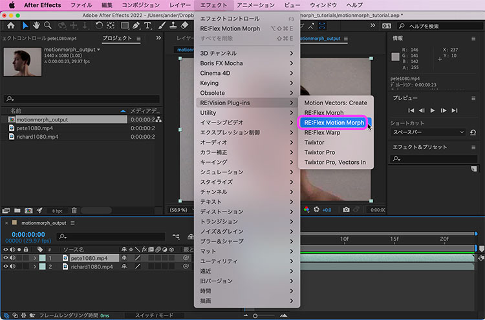Open the Effects & Presets panel menu

click(473, 147)
